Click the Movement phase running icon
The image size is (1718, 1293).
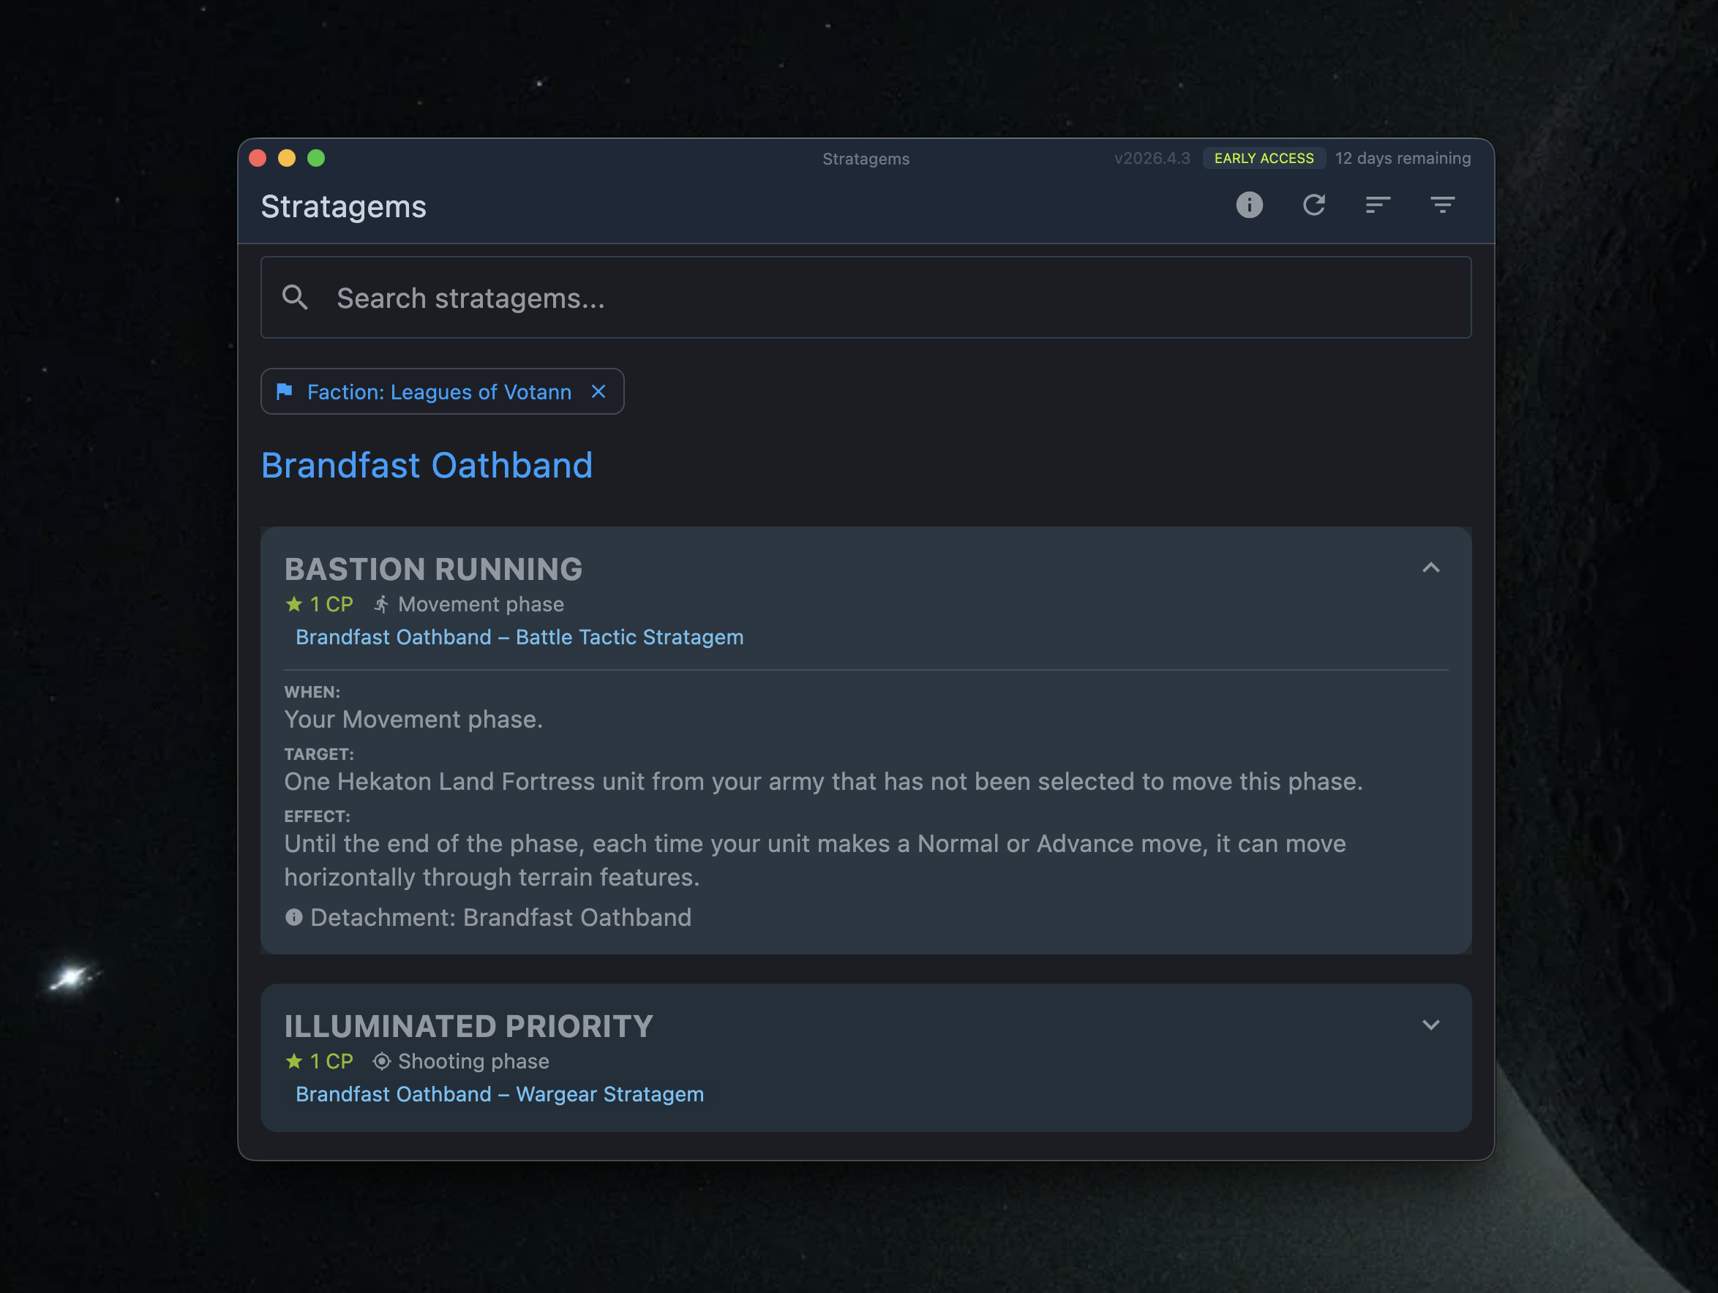point(381,604)
